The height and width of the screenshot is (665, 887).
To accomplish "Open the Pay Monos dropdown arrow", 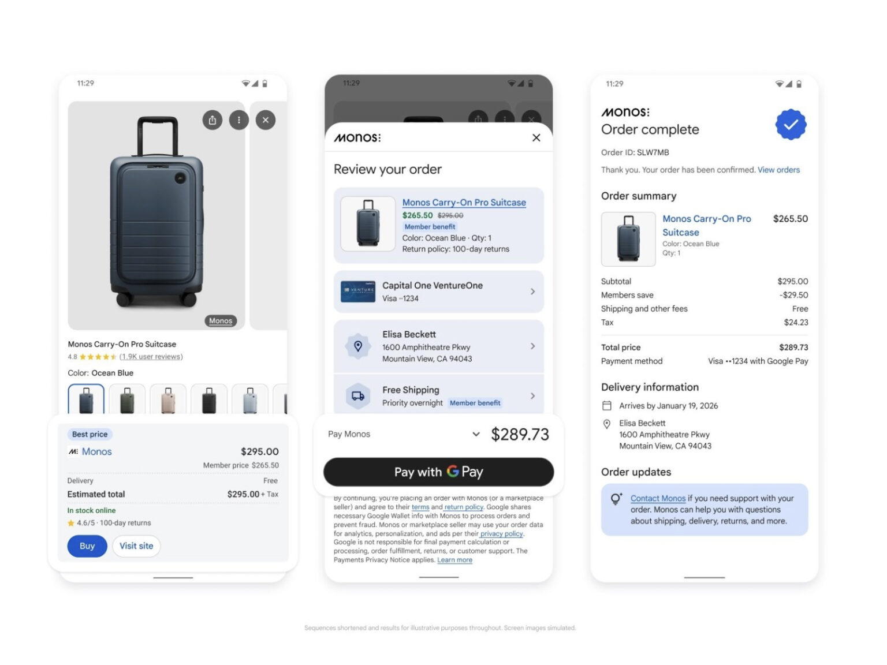I will pyautogui.click(x=476, y=434).
